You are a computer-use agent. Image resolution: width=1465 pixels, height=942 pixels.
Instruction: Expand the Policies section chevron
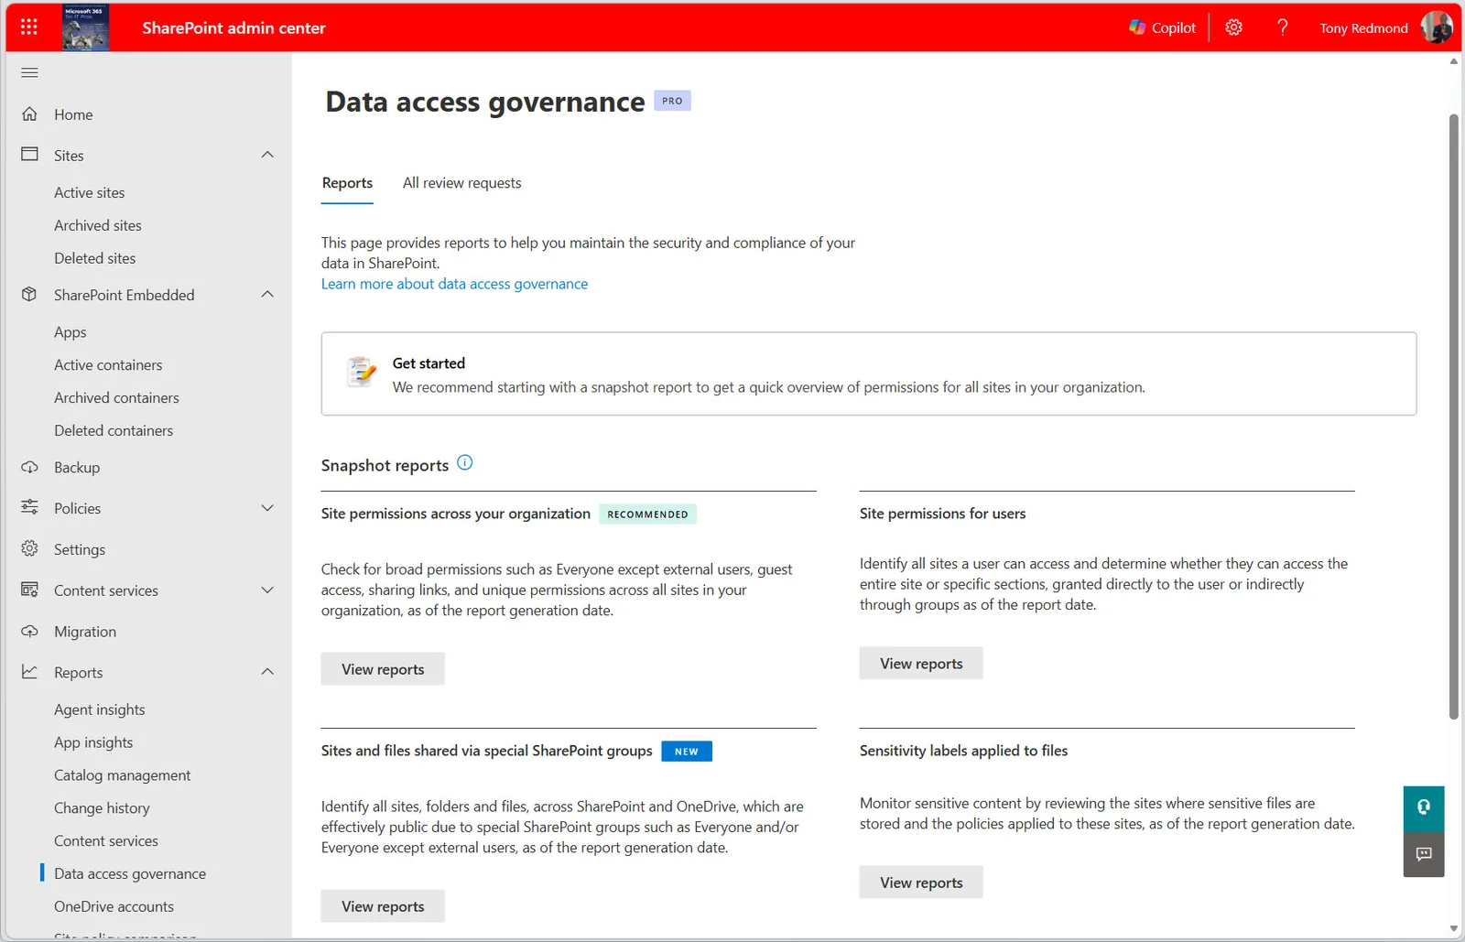(267, 508)
